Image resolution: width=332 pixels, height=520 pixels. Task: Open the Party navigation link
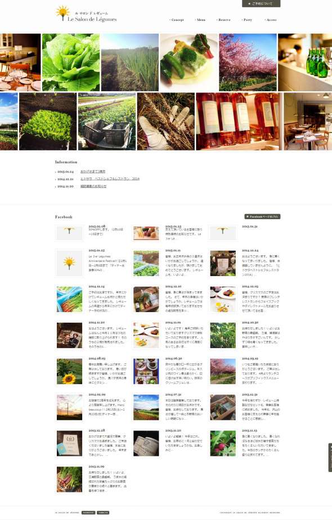(247, 20)
